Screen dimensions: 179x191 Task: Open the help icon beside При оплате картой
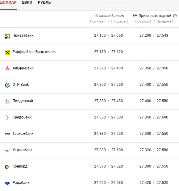click(175, 16)
